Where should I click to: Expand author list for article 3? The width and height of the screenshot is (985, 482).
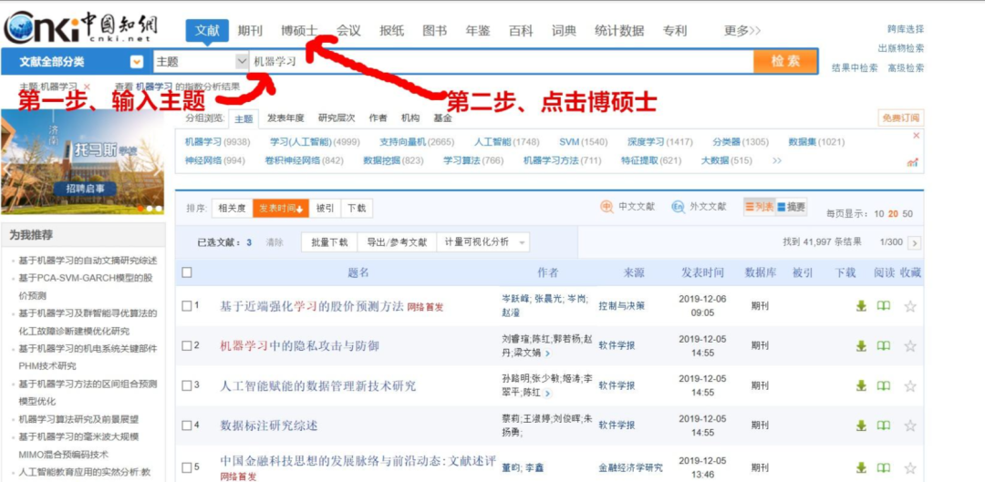(547, 394)
